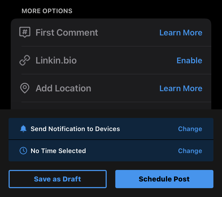Click the clock icon beside No Time Selected

tap(23, 151)
